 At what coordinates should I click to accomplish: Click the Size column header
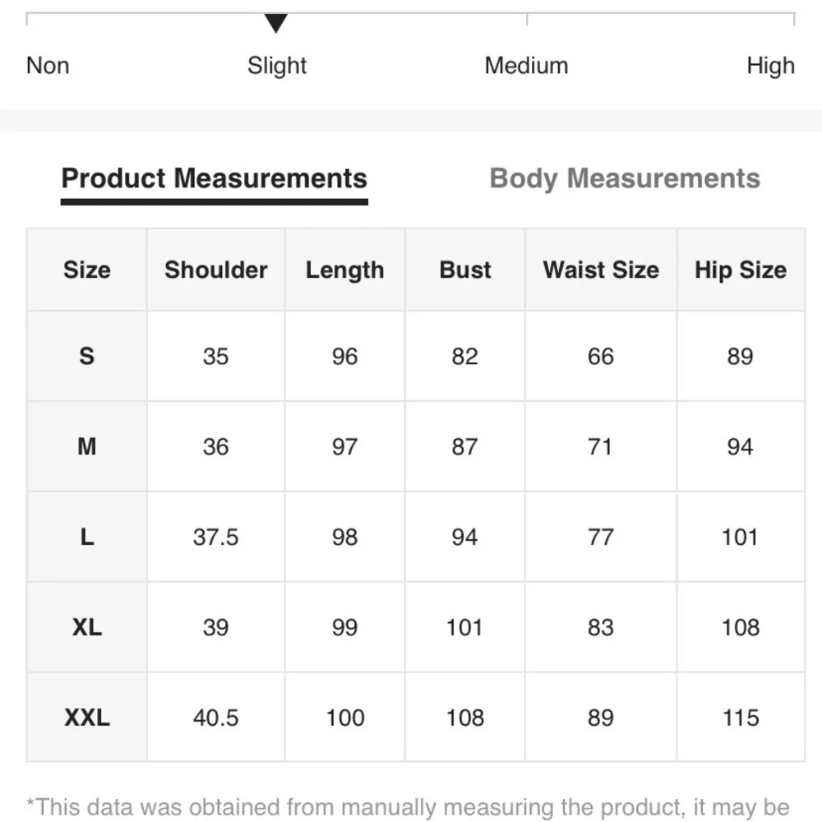85,270
